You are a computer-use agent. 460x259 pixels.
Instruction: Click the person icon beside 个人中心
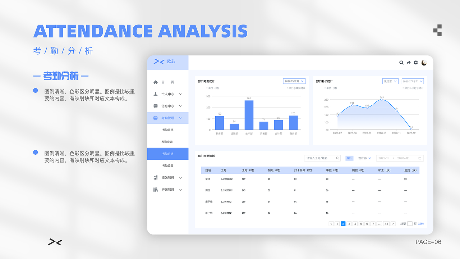pyautogui.click(x=156, y=94)
